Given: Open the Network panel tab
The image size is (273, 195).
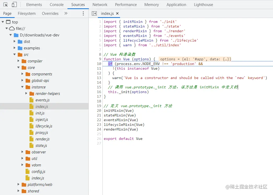Looking at the screenshot, I should [x=100, y=5].
